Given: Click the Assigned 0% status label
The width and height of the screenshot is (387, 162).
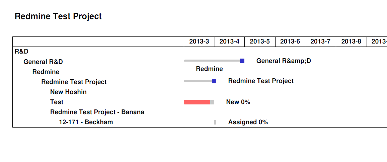Looking at the screenshot, I should point(248,122).
